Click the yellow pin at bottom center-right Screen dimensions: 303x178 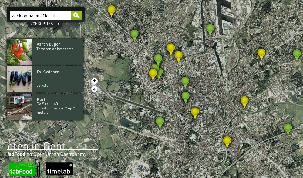pos(227,141)
